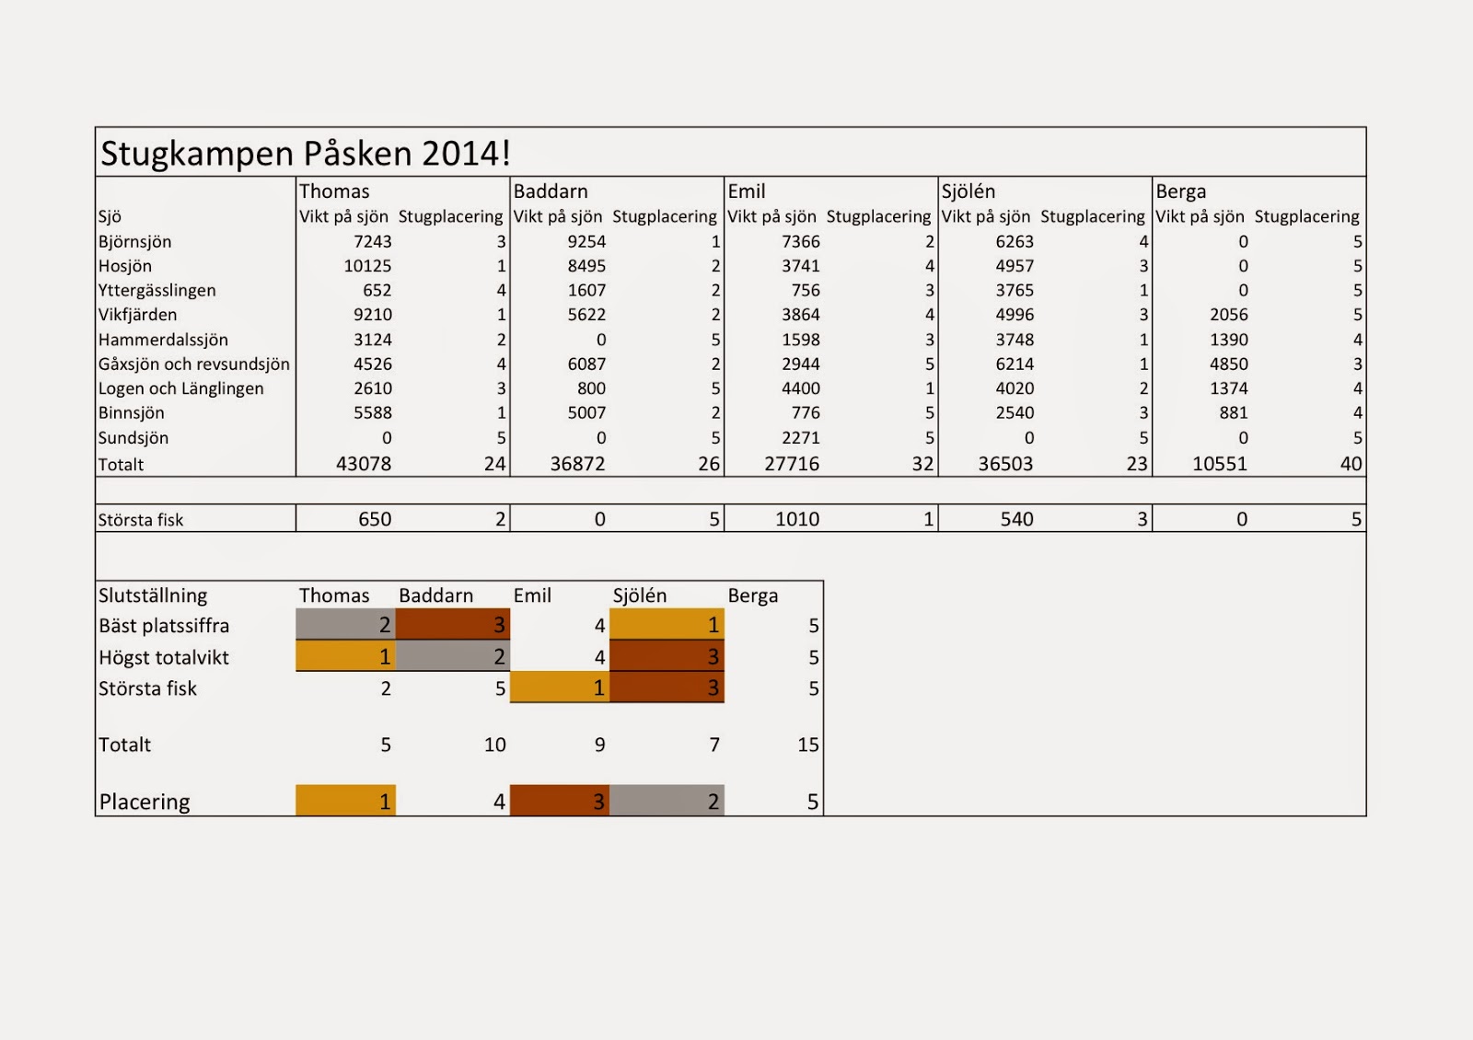Click largest fish value 540 for Sjölén
This screenshot has width=1473, height=1040.
point(1017,519)
